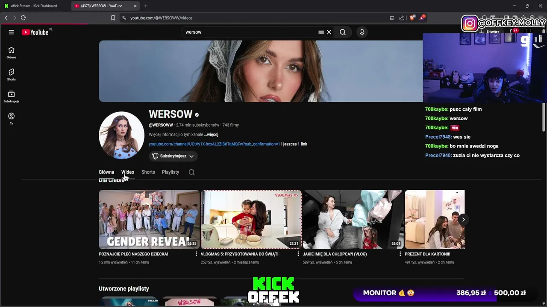
Task: Open Shorts in the left sidebar
Action: click(x=11, y=75)
